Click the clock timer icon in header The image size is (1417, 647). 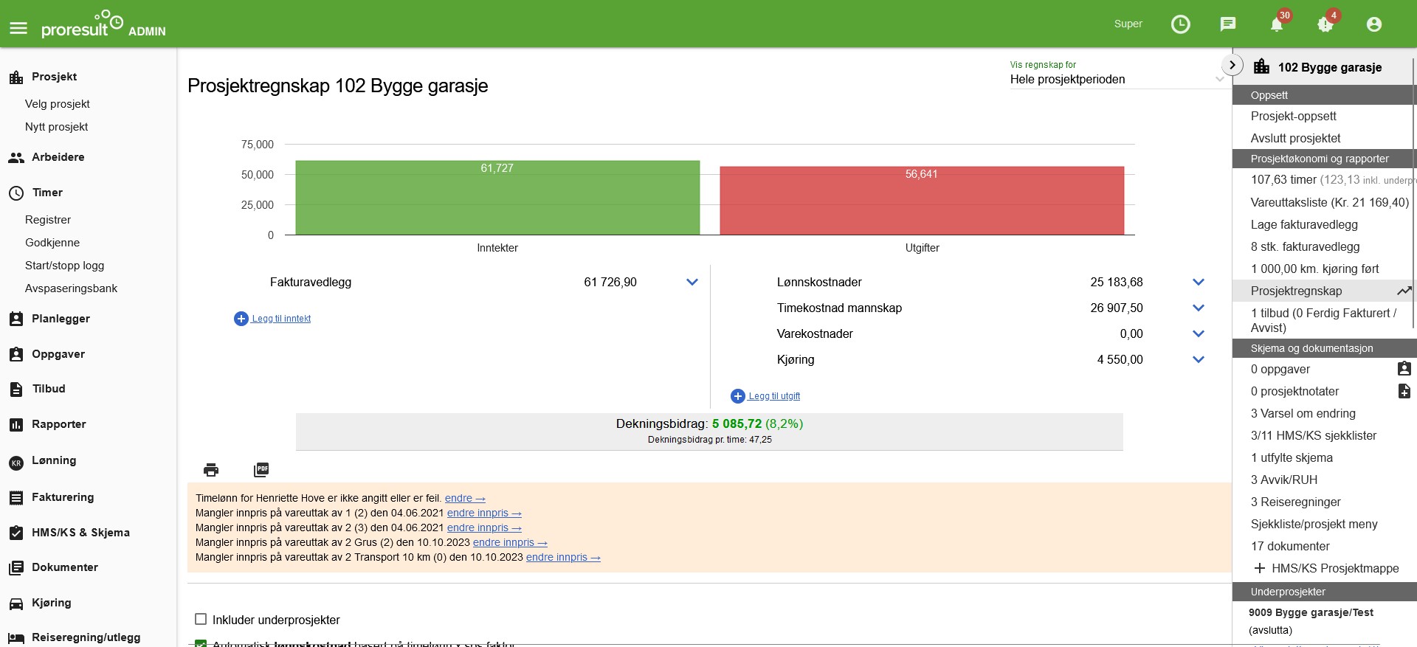tap(1180, 24)
